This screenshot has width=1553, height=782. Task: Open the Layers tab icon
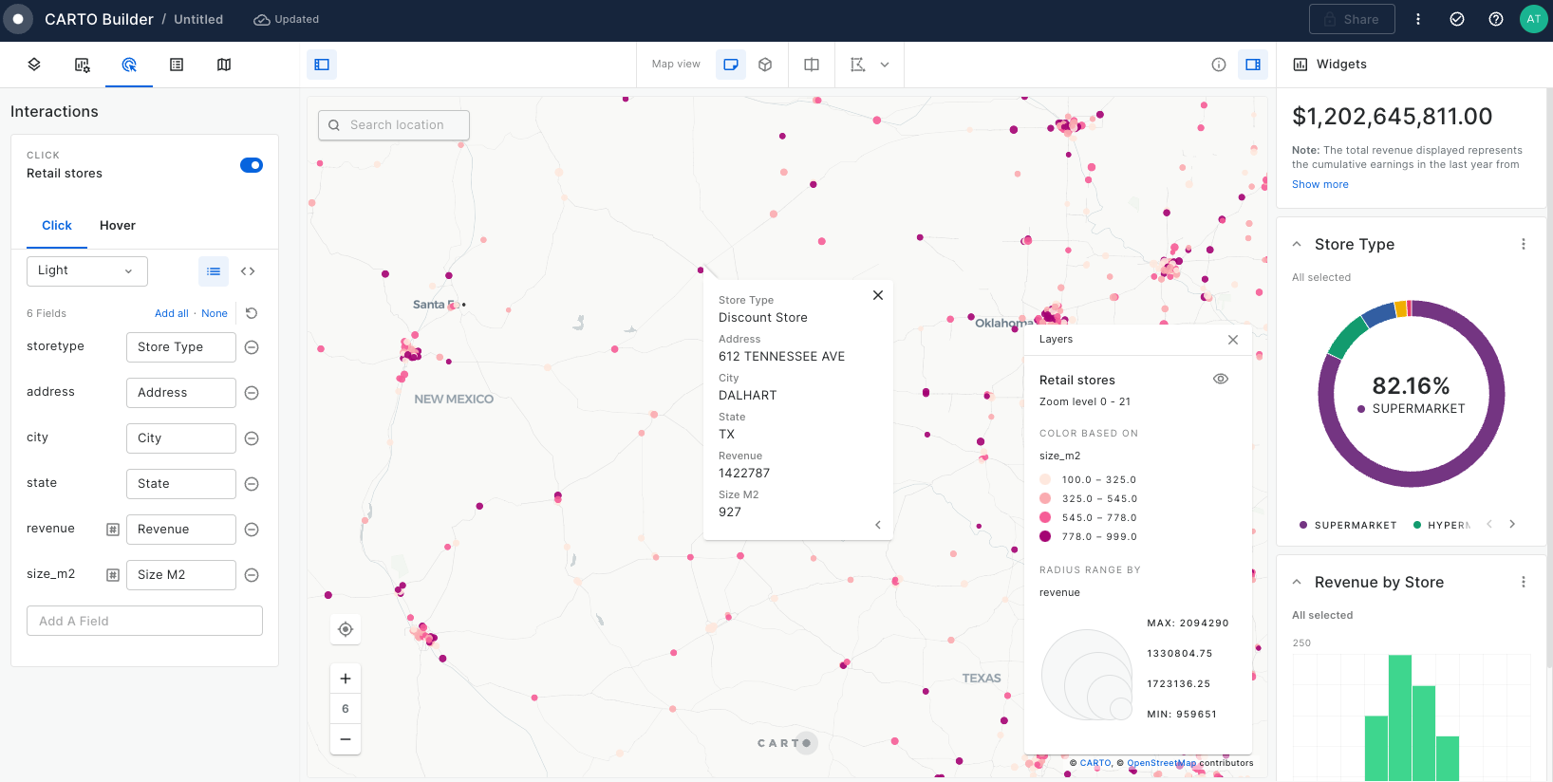pos(34,65)
